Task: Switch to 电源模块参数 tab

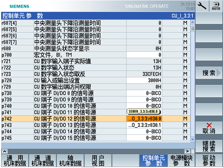Action: [x=181, y=161]
